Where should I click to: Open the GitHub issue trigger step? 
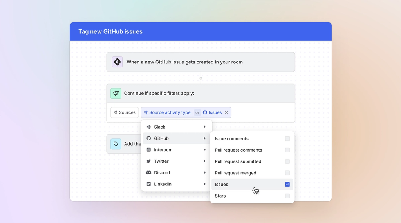(201, 62)
